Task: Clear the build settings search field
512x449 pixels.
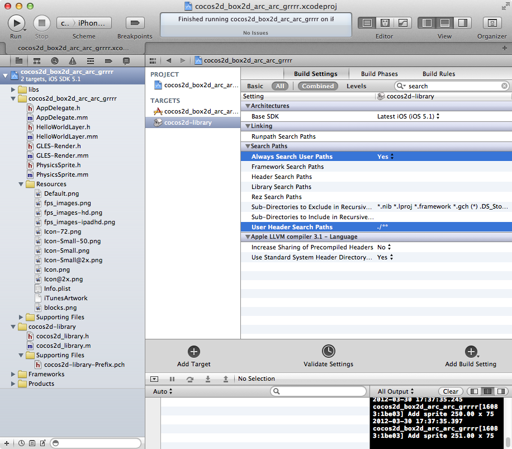Action: 504,86
